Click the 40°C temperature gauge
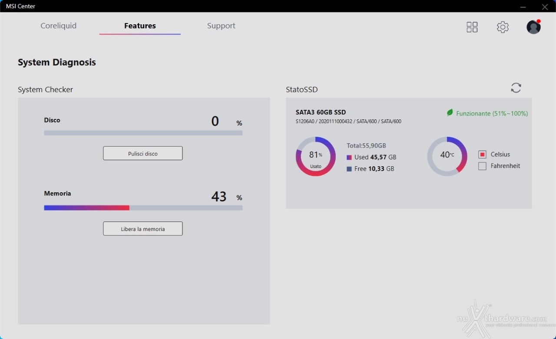556x339 pixels. (x=447, y=157)
